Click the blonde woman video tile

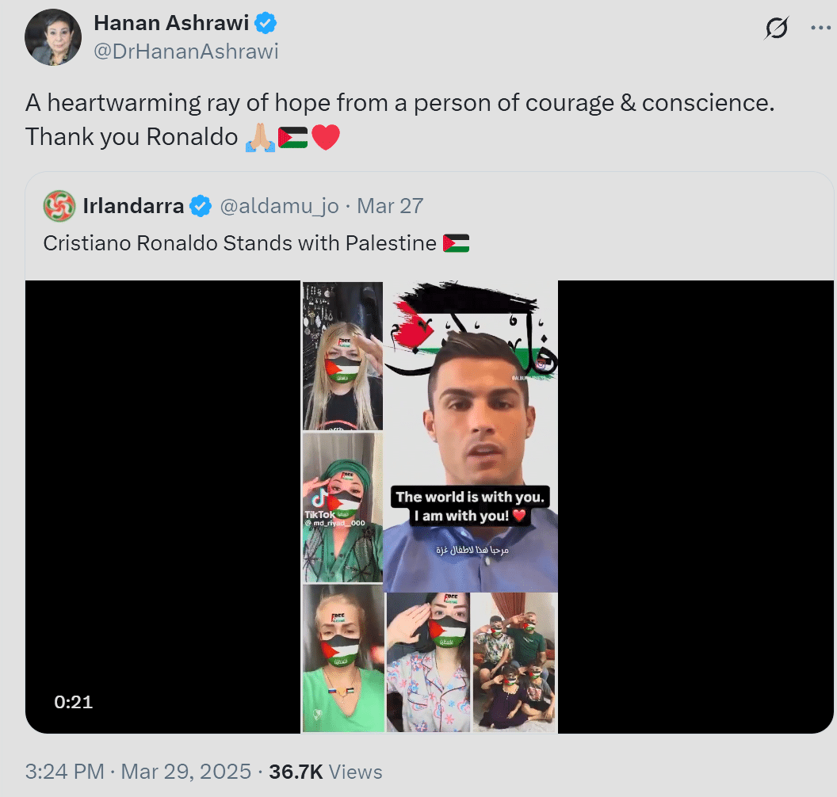pos(342,356)
